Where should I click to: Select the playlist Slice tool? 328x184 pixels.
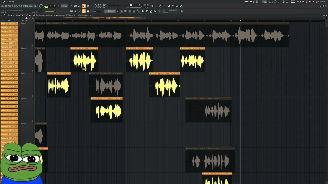tap(22, 15)
